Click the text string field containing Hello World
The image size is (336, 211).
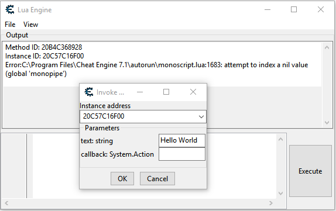point(181,140)
